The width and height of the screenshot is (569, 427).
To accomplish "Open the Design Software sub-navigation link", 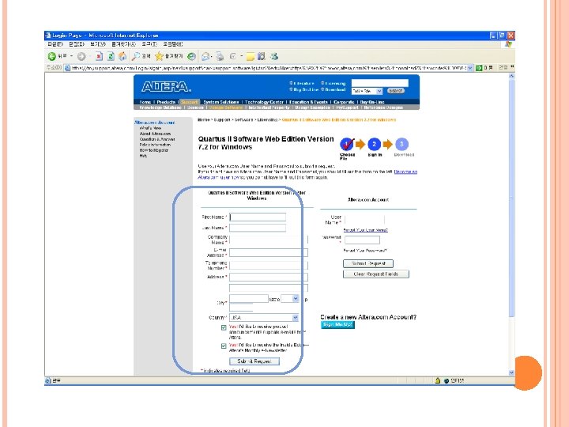I will [x=226, y=108].
